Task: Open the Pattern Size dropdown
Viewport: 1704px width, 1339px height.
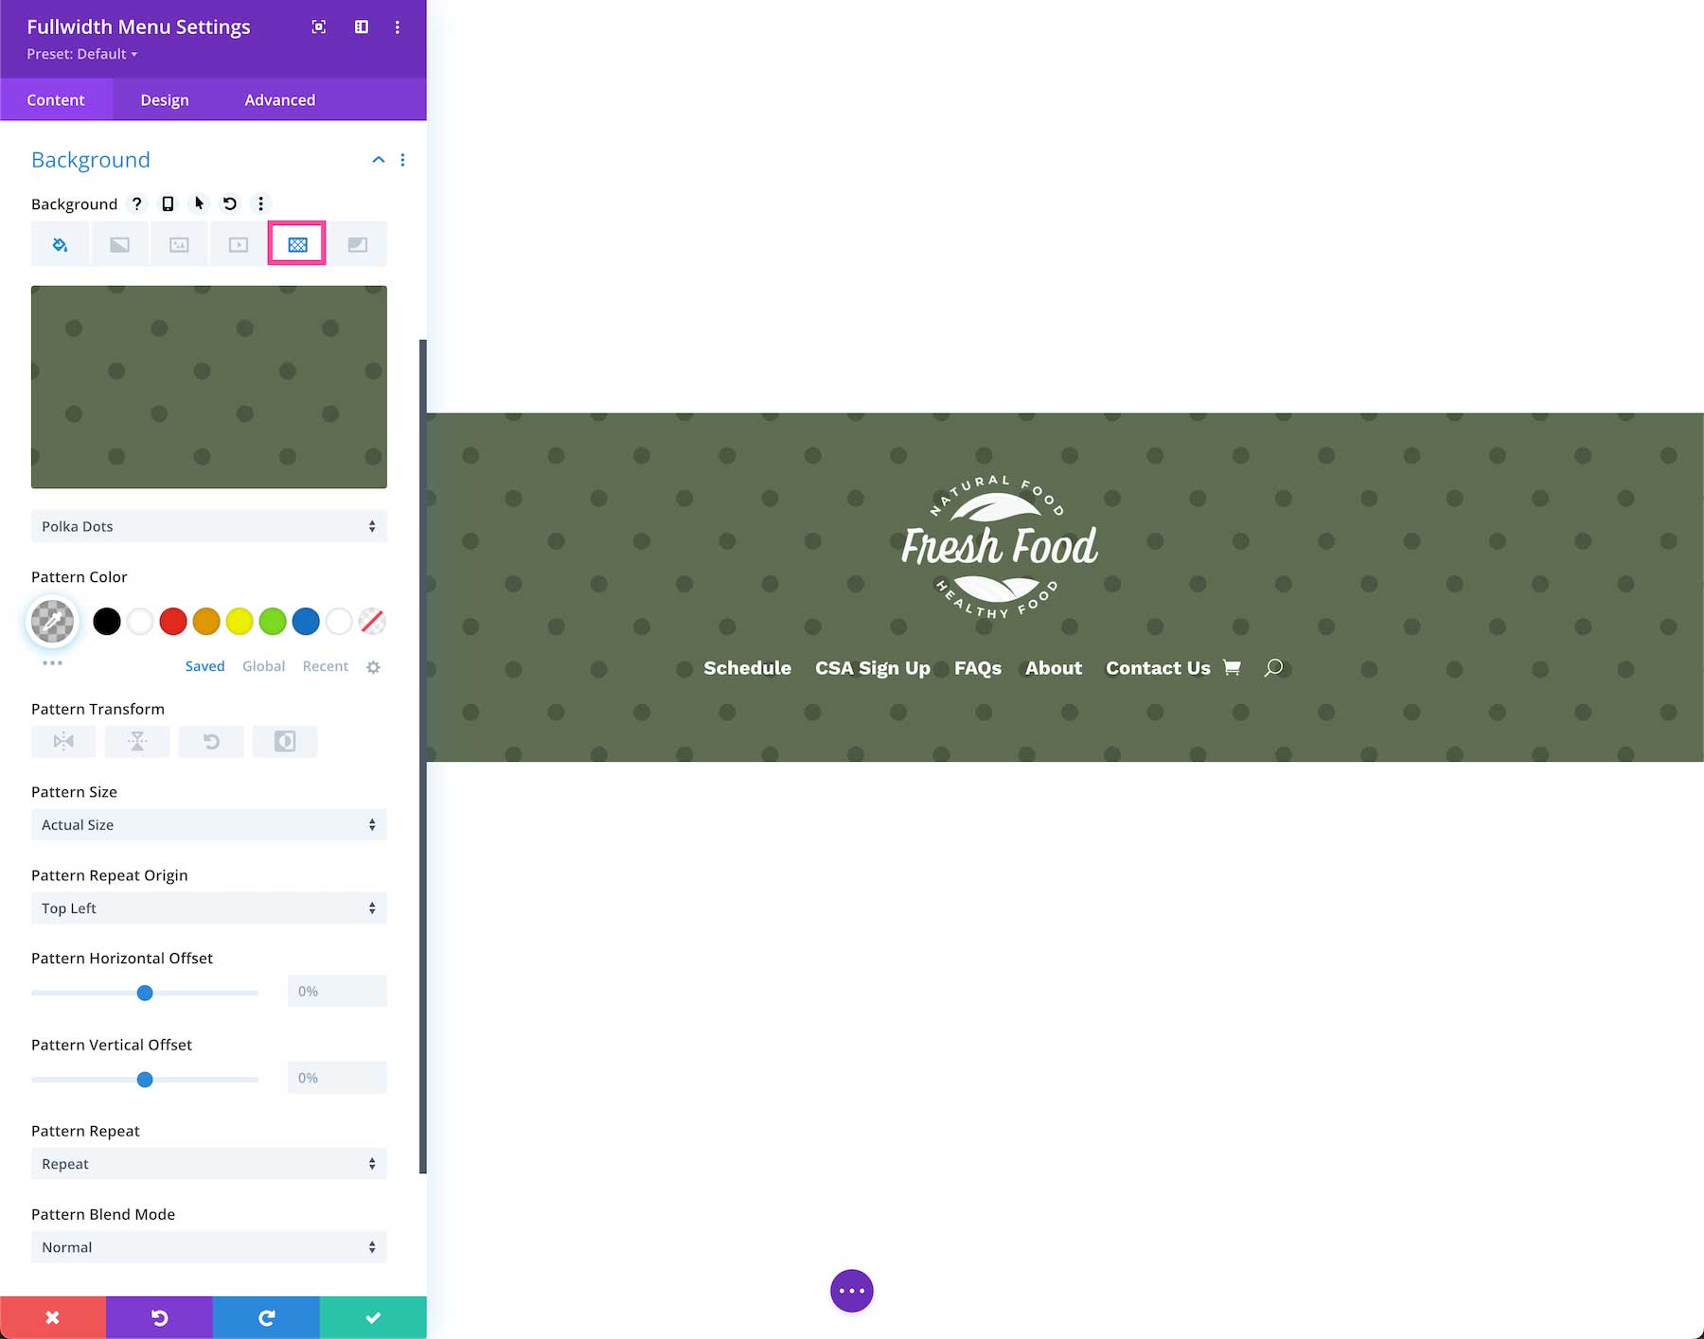Action: pyautogui.click(x=208, y=824)
